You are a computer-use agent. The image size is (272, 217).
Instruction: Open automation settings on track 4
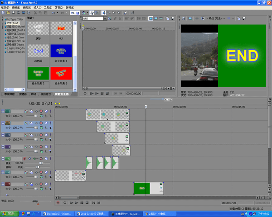click(41, 147)
